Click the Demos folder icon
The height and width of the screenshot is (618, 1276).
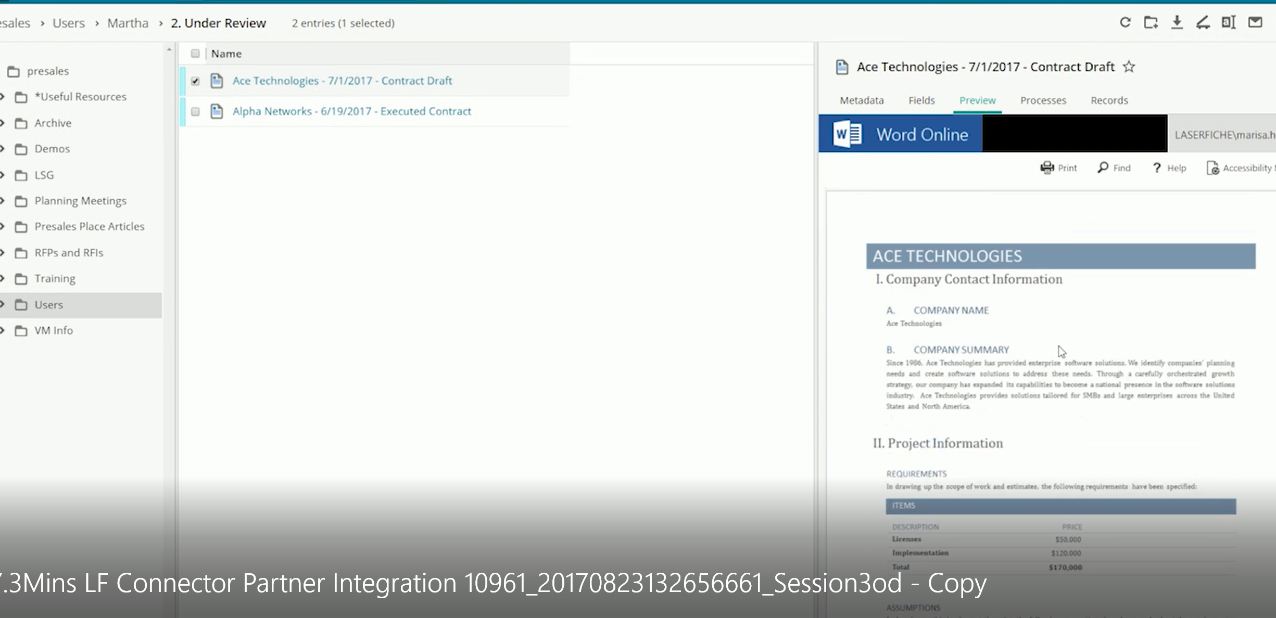(21, 149)
